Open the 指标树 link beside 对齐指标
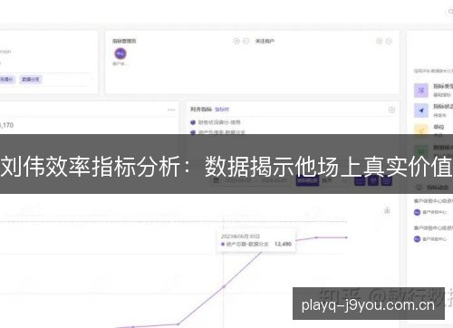 click(222, 110)
